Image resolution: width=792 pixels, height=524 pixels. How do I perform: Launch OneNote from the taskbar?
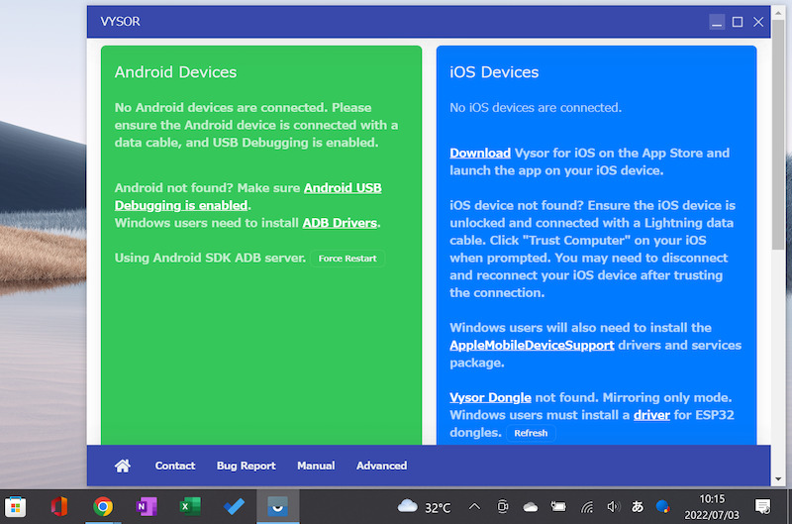147,507
